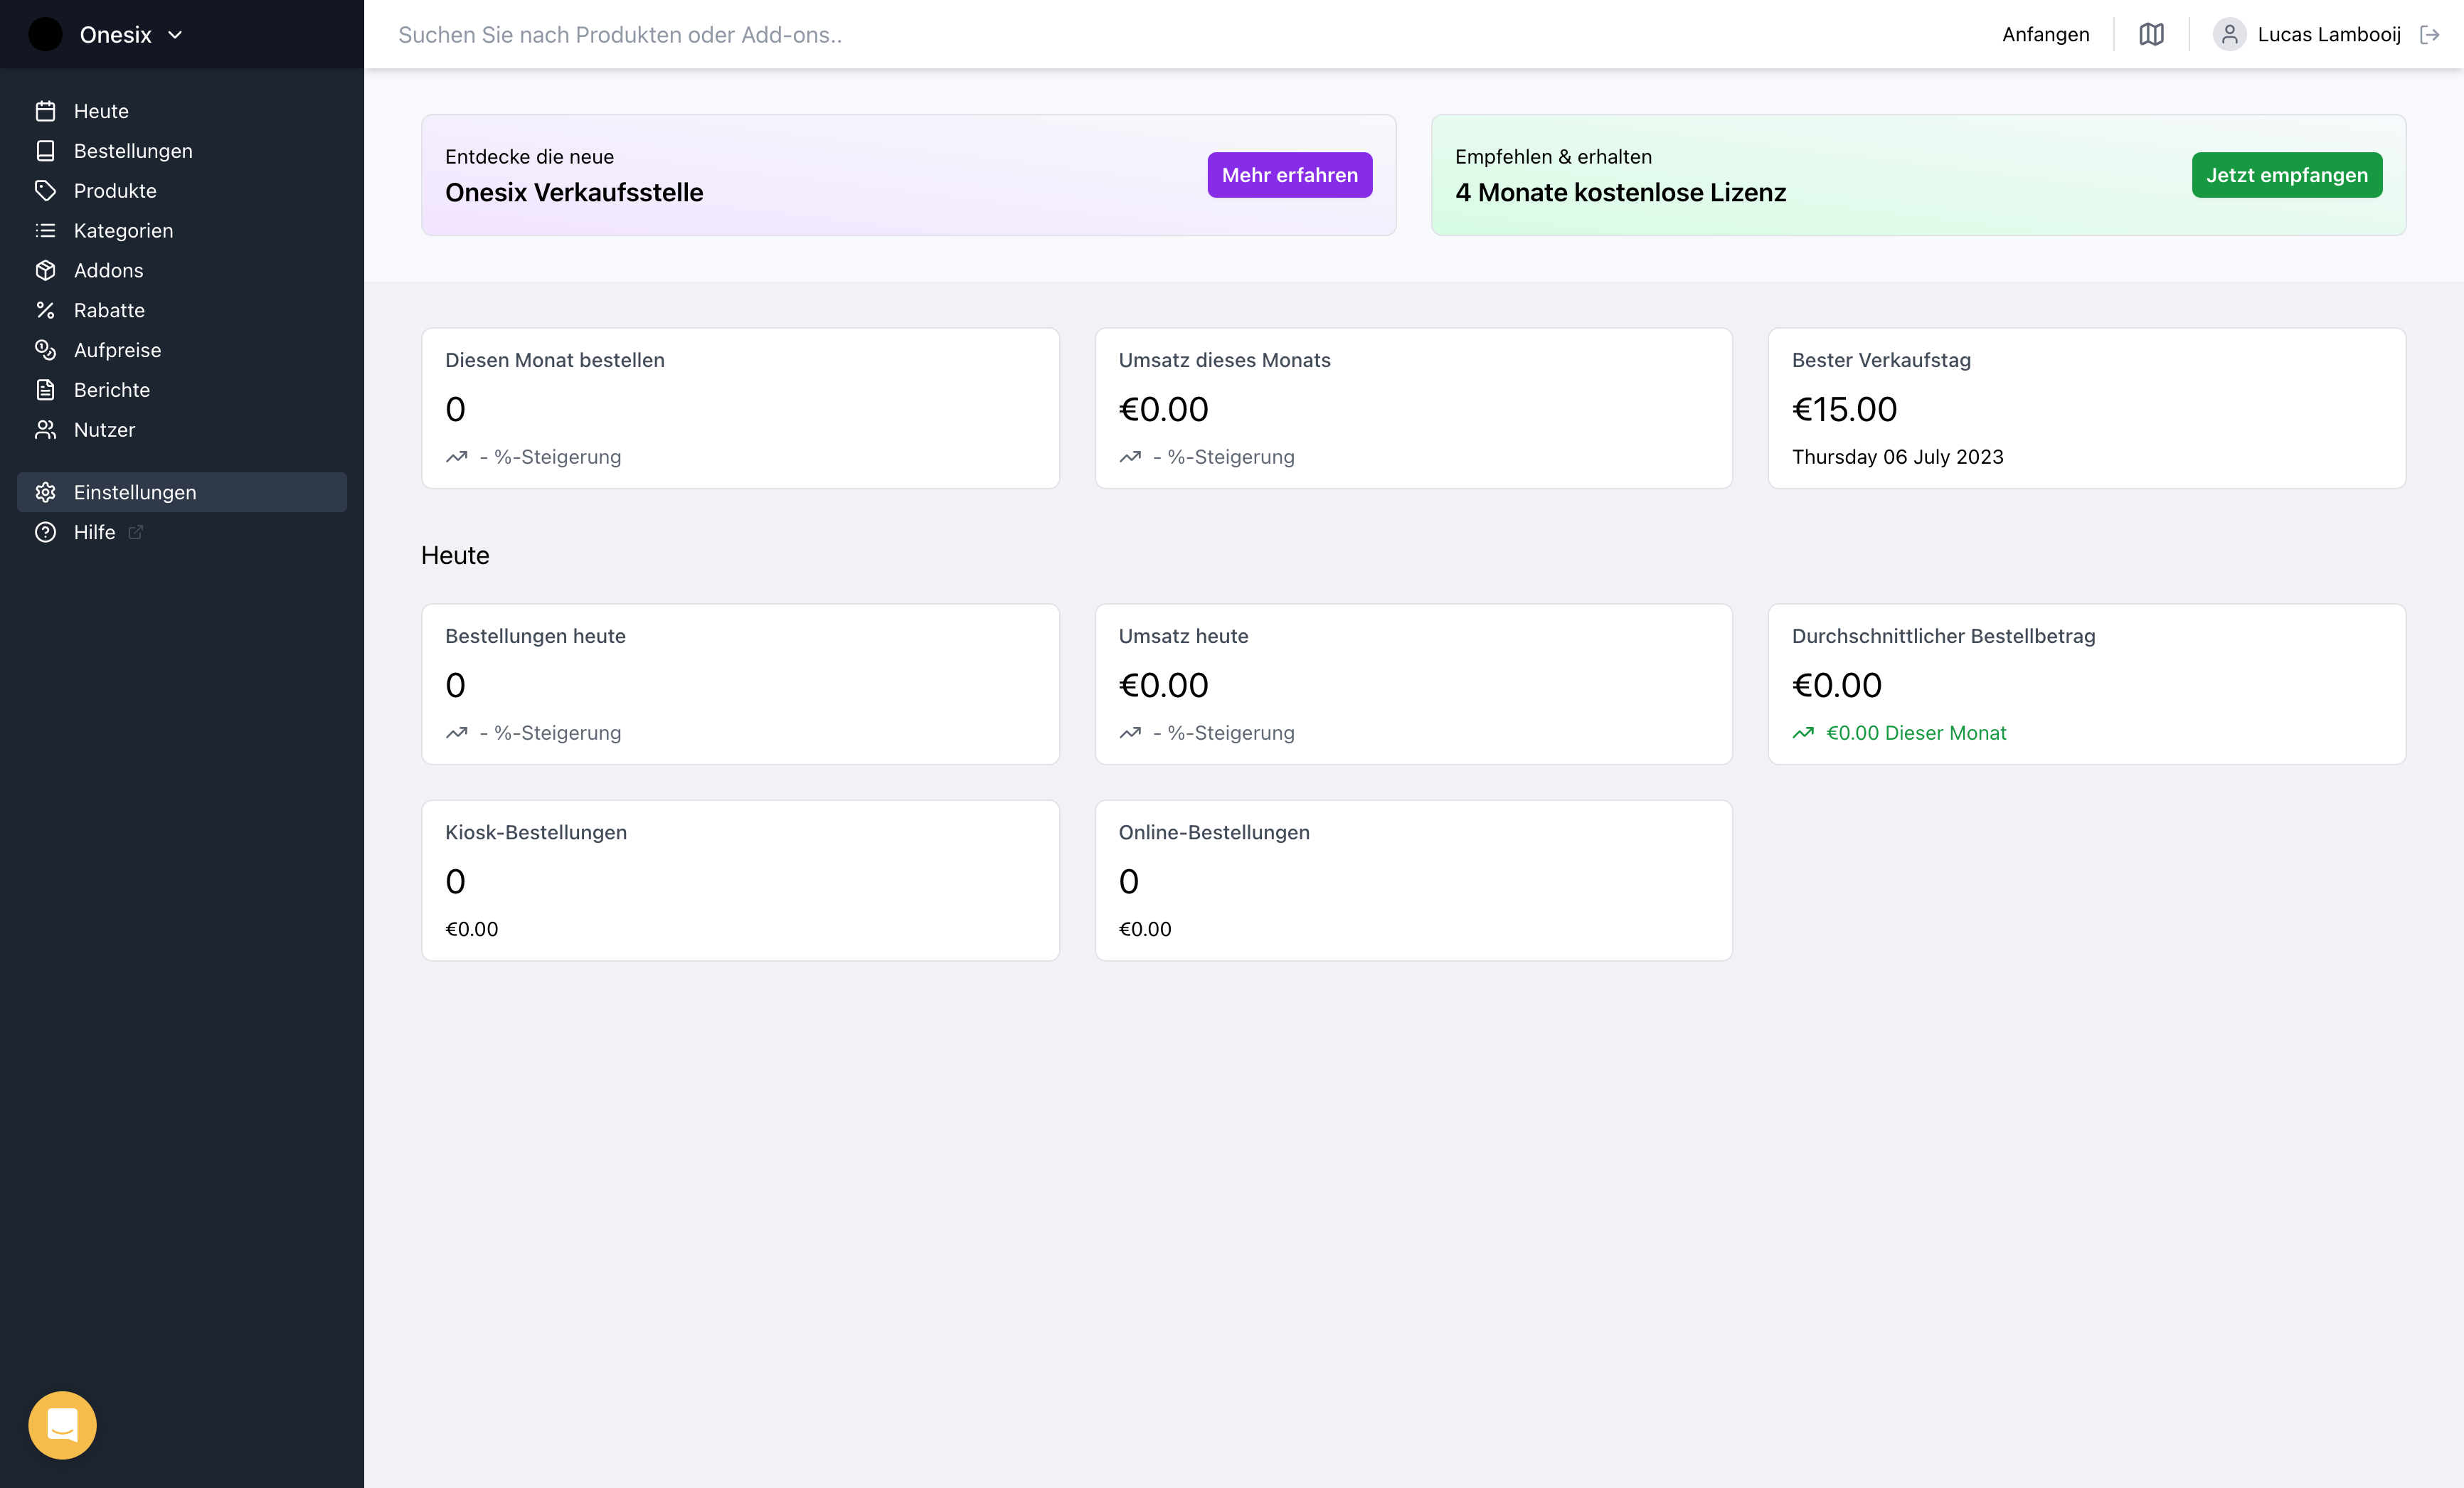Click Diesen Monat bestellen card title
The image size is (2464, 1488).
click(554, 360)
